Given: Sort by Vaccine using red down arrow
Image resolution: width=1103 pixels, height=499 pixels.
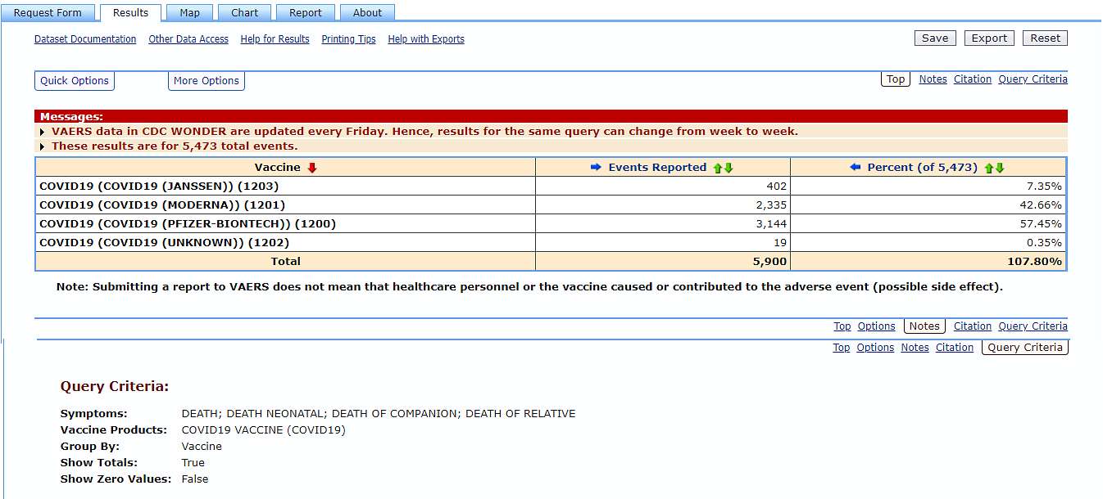Looking at the screenshot, I should [x=312, y=168].
